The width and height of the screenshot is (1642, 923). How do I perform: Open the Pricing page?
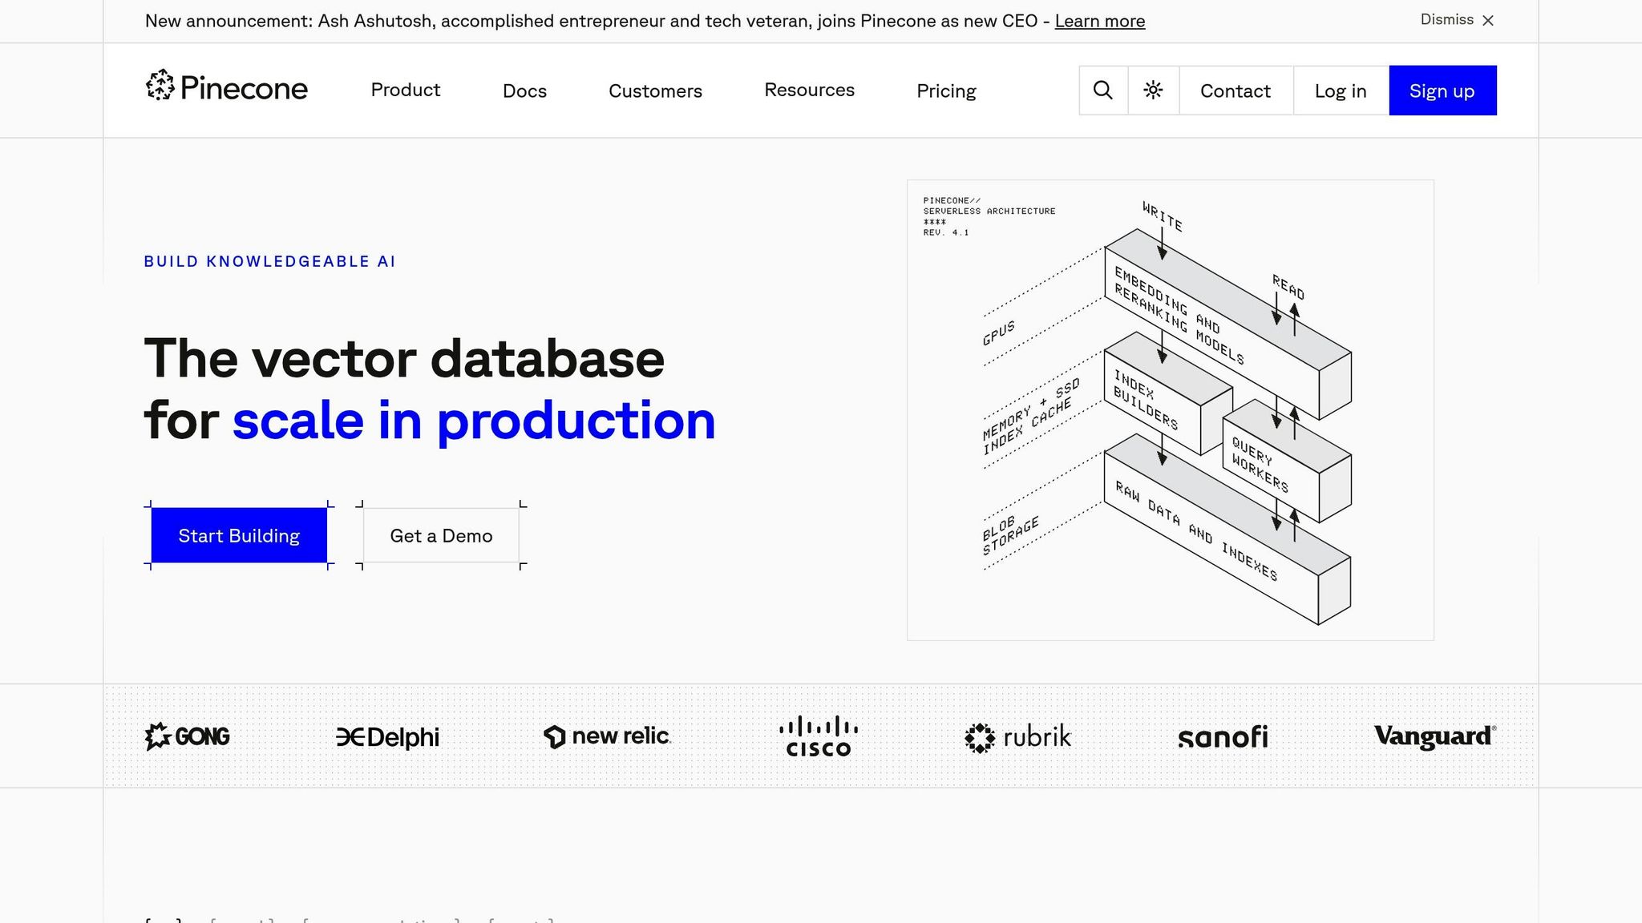[946, 91]
